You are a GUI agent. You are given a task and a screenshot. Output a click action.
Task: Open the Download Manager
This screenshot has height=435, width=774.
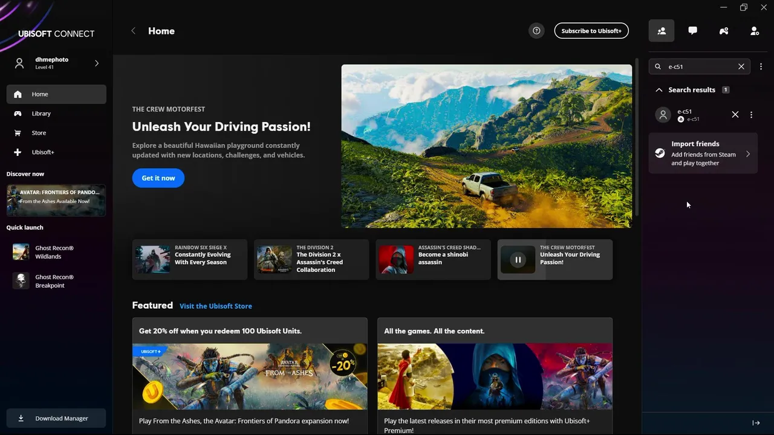(x=56, y=418)
